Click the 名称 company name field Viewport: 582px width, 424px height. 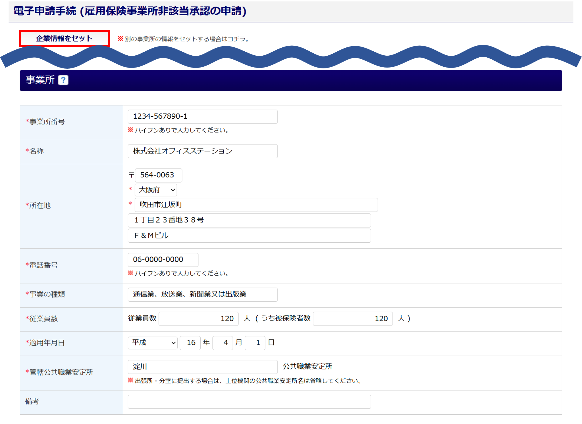pyautogui.click(x=202, y=151)
